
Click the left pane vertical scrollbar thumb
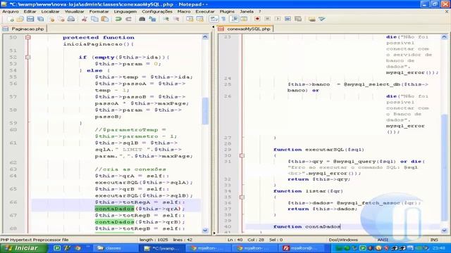click(205, 111)
